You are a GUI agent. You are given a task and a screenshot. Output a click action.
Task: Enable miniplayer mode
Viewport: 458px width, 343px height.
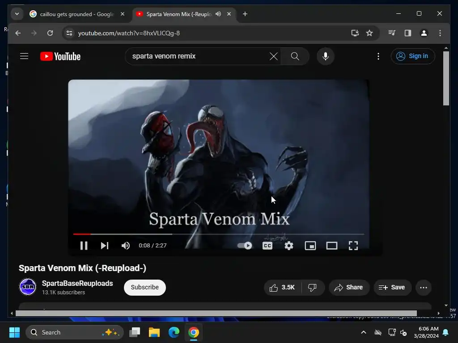click(x=310, y=246)
